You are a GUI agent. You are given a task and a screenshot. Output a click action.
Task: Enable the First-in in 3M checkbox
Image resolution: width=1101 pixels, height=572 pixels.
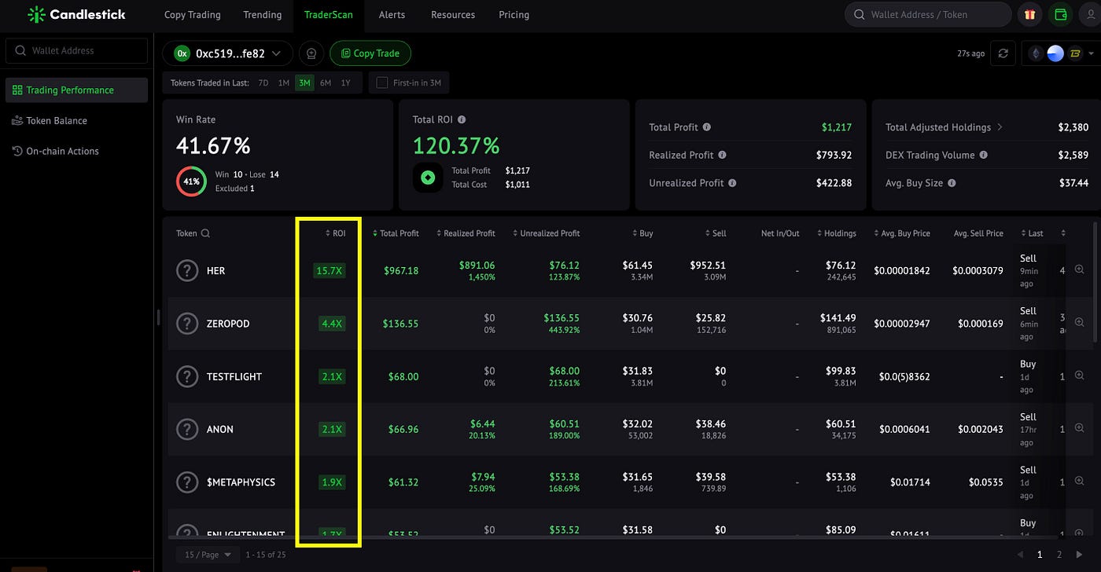tap(382, 82)
